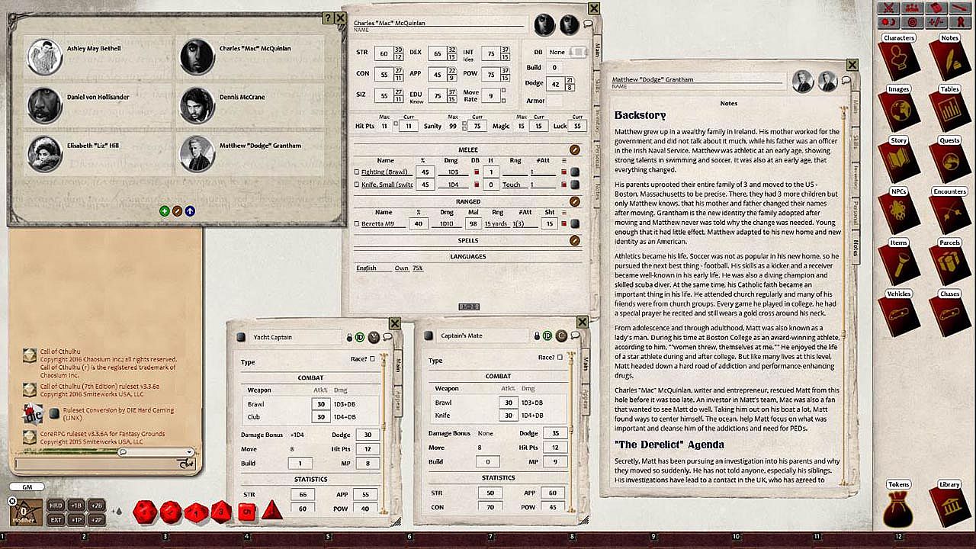Click the +1B bonus die button
976x549 pixels.
pyautogui.click(x=76, y=506)
